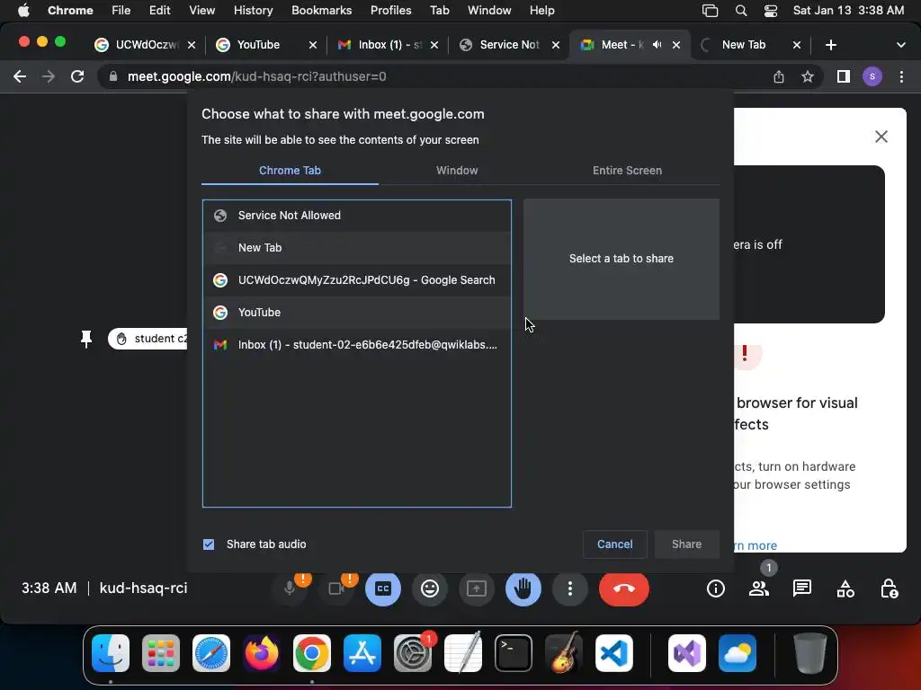Lower the raised hand button
This screenshot has width=921, height=690.
coord(523,588)
